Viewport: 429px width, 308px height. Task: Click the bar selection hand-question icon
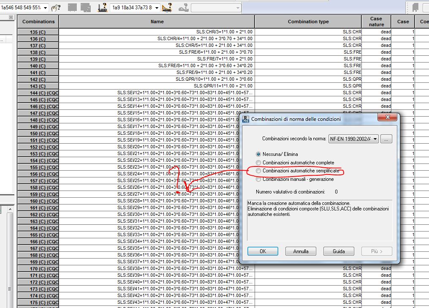click(x=56, y=8)
